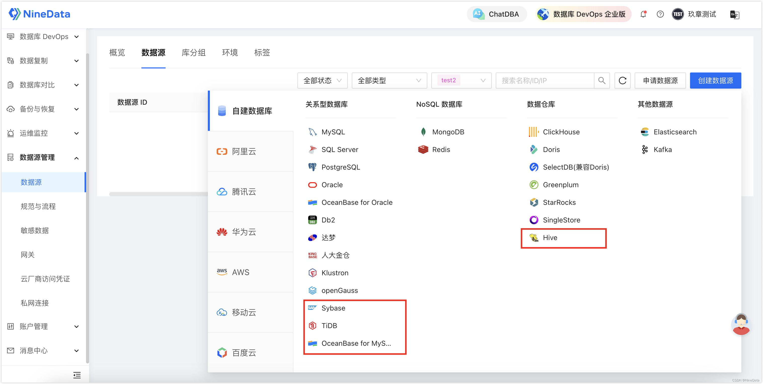Click the notification bell icon
The image size is (763, 384).
pyautogui.click(x=643, y=14)
